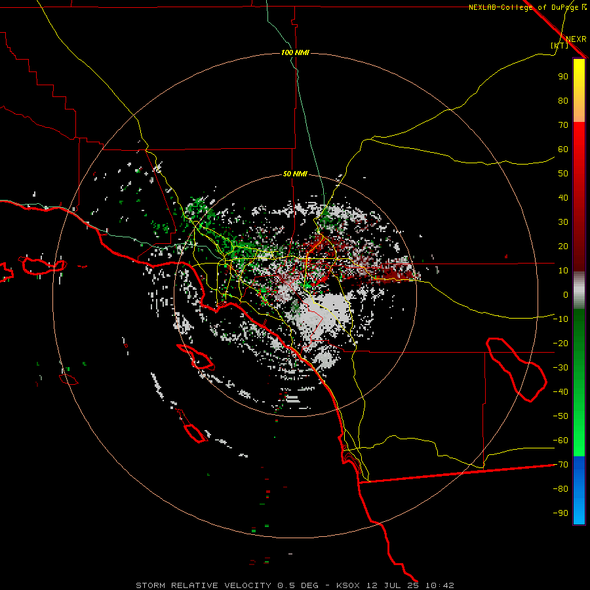Click the -50 scale value
590x590 pixels.
click(560, 416)
